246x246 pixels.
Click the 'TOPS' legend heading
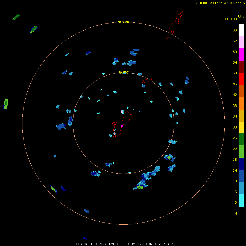coord(240,16)
